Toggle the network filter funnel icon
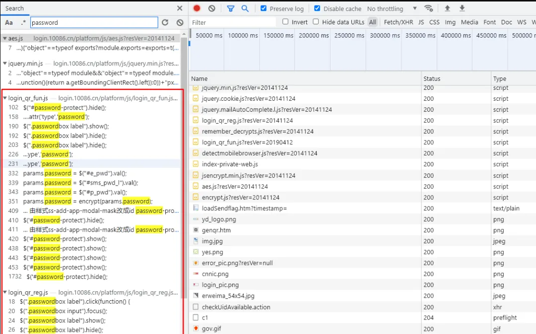Image resolution: width=536 pixels, height=334 pixels. tap(231, 8)
